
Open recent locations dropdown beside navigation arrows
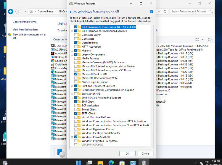[25, 12]
